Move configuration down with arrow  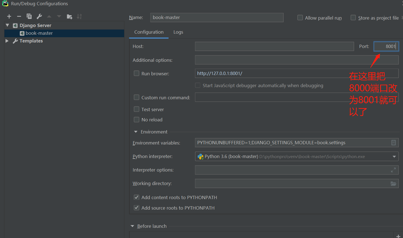point(59,17)
